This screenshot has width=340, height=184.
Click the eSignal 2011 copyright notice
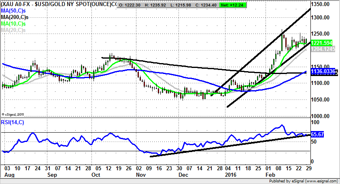[x=13, y=114]
